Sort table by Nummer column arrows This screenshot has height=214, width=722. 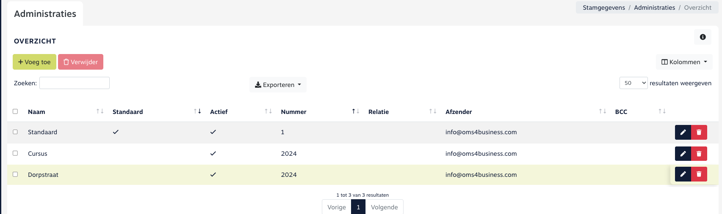[356, 111]
